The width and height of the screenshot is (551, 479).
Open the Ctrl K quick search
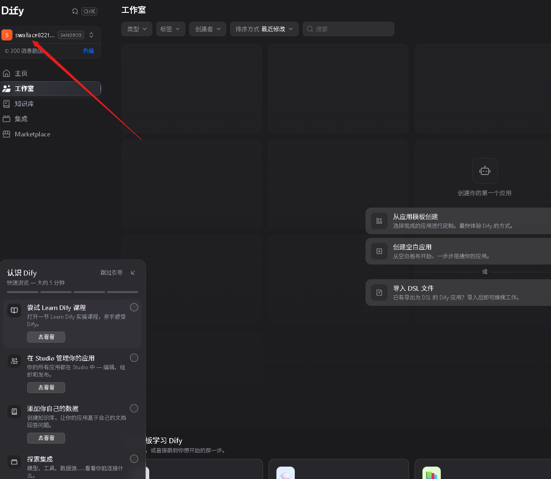89,11
